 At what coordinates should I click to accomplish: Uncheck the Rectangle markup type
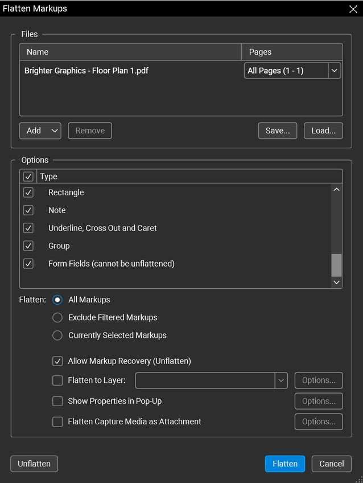pos(28,193)
